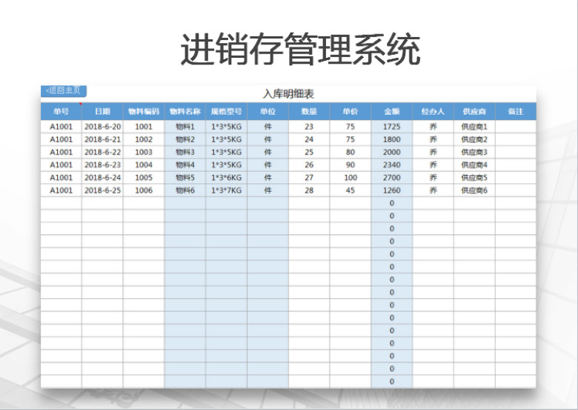Screen dimensions: 578x410
Task: Select quantity cell 28
Action: [309, 191]
